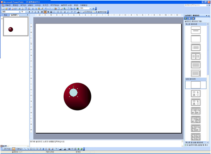Open the Slide Show menu
This screenshot has width=211, height=154.
click(66, 5)
